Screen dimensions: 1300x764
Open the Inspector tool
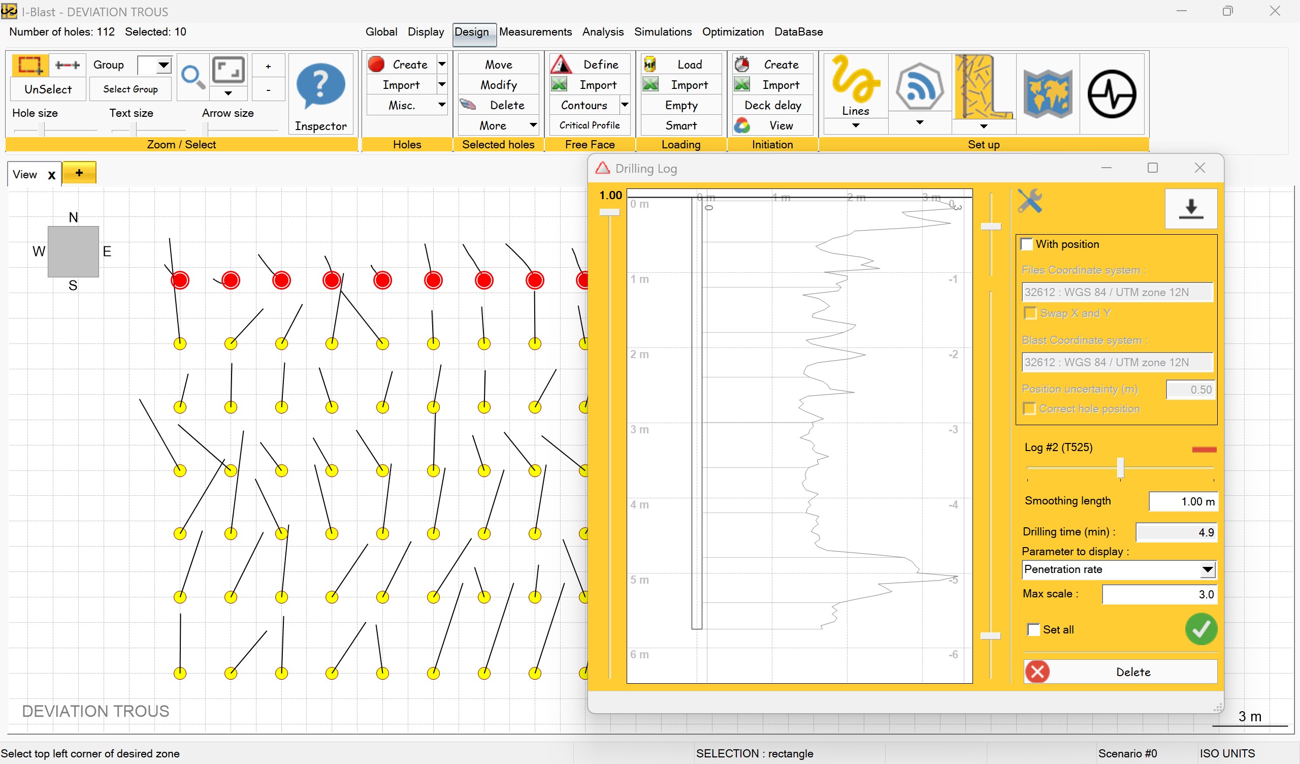(x=321, y=93)
